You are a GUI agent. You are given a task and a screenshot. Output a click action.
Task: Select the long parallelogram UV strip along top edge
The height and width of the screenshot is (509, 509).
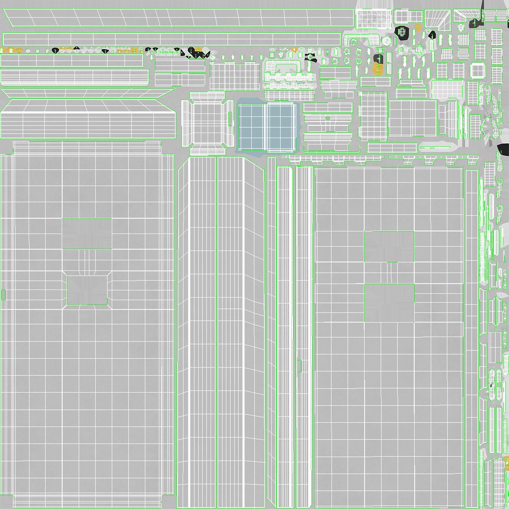pyautogui.click(x=179, y=17)
